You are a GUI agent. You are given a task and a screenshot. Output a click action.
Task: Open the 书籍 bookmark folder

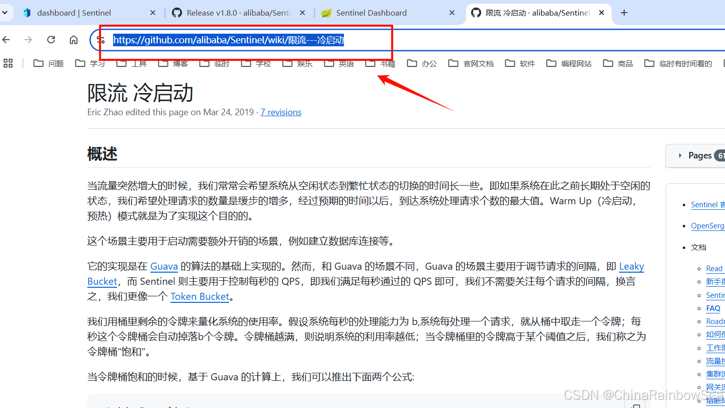pos(381,63)
